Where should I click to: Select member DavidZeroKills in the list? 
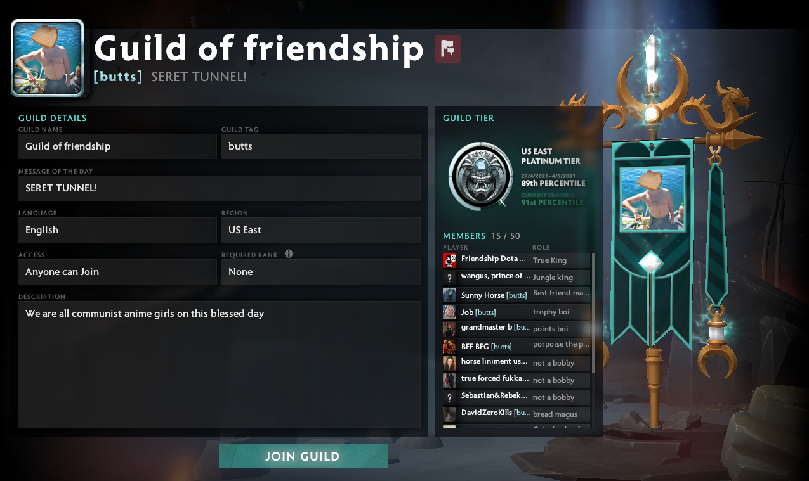tap(516, 414)
